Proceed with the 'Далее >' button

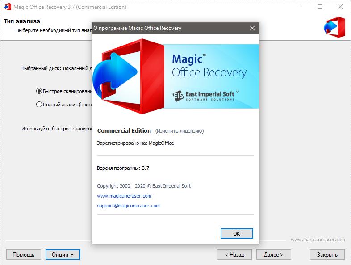pyautogui.click(x=273, y=255)
